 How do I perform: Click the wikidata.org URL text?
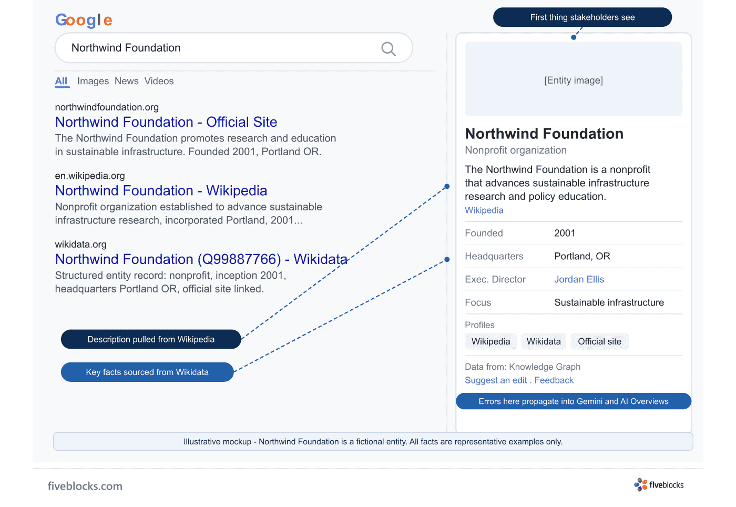81,244
